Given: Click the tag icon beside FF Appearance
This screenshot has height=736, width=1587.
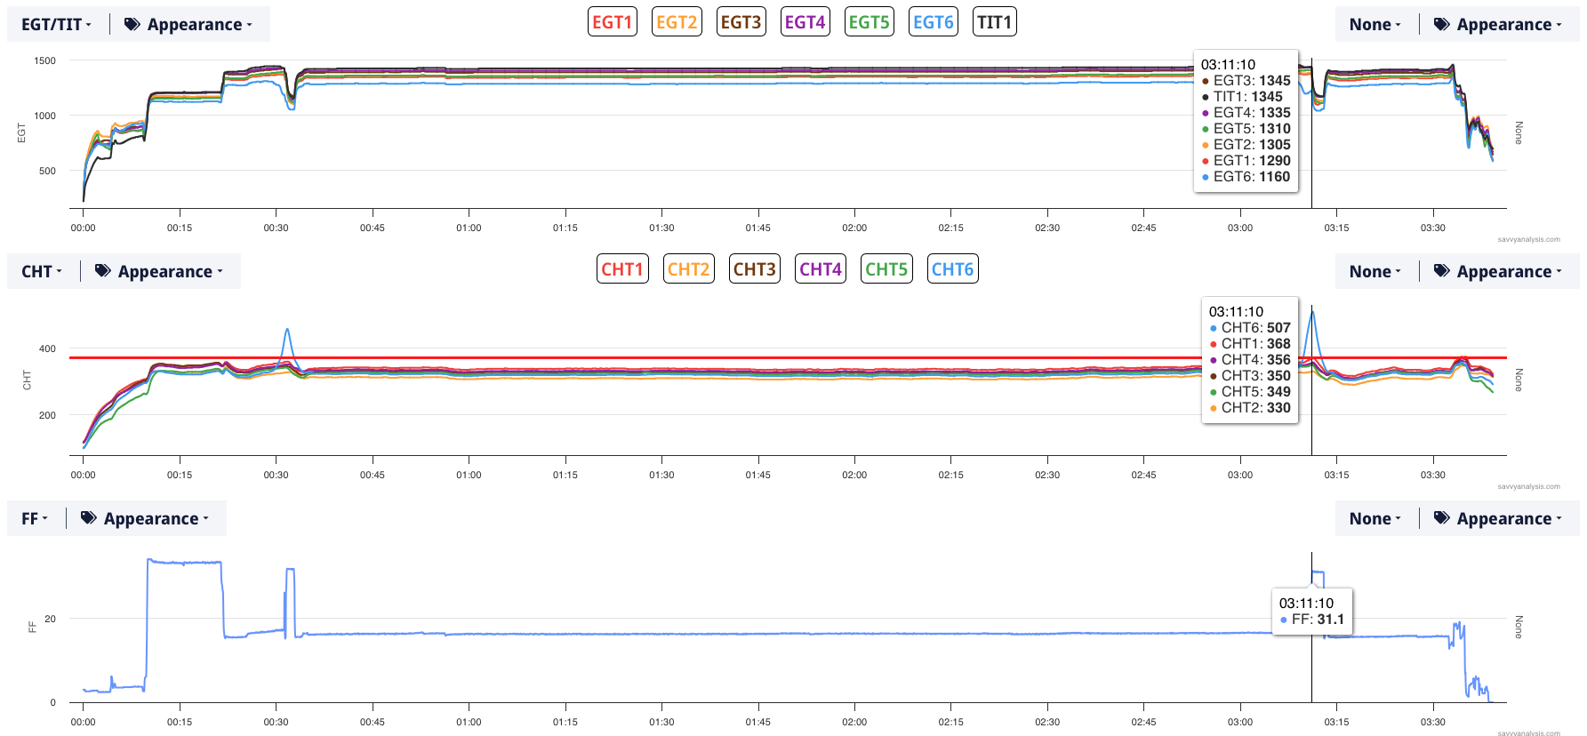Looking at the screenshot, I should pos(89,519).
